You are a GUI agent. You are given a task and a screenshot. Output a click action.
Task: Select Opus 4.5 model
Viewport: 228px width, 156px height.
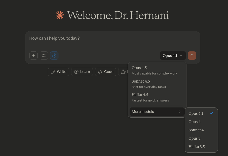pyautogui.click(x=157, y=71)
